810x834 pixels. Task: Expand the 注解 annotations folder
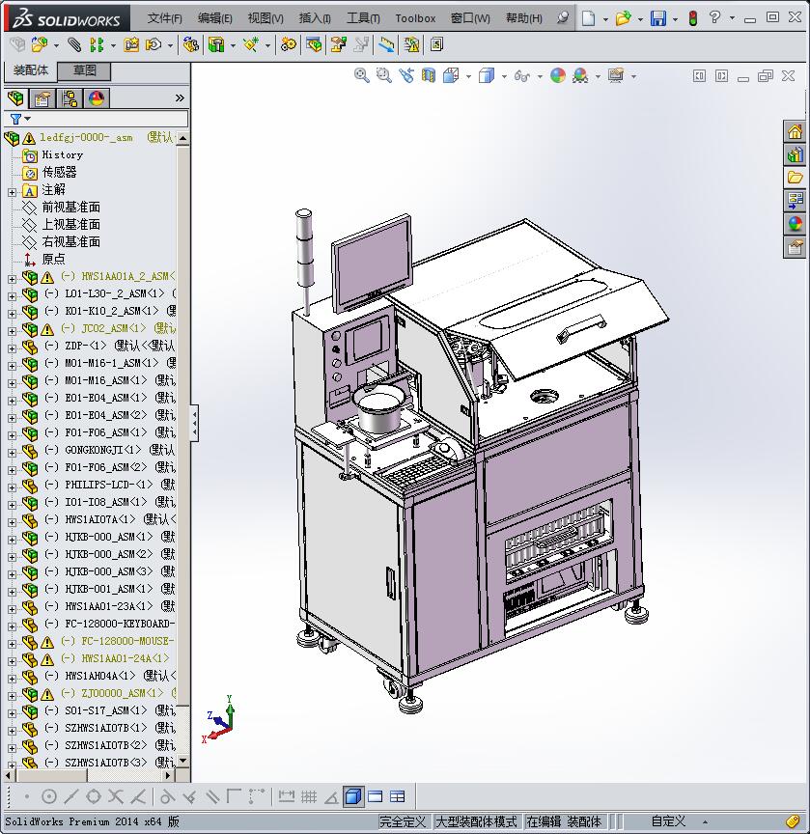[12, 190]
